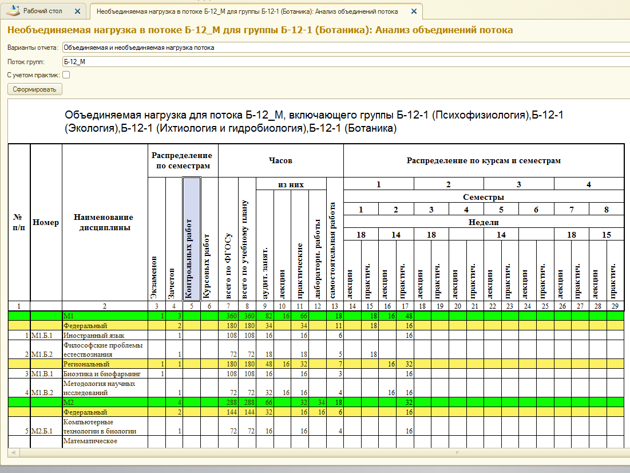Click the Сформировать button
Viewport: 630px width, 473px height.
click(x=34, y=89)
